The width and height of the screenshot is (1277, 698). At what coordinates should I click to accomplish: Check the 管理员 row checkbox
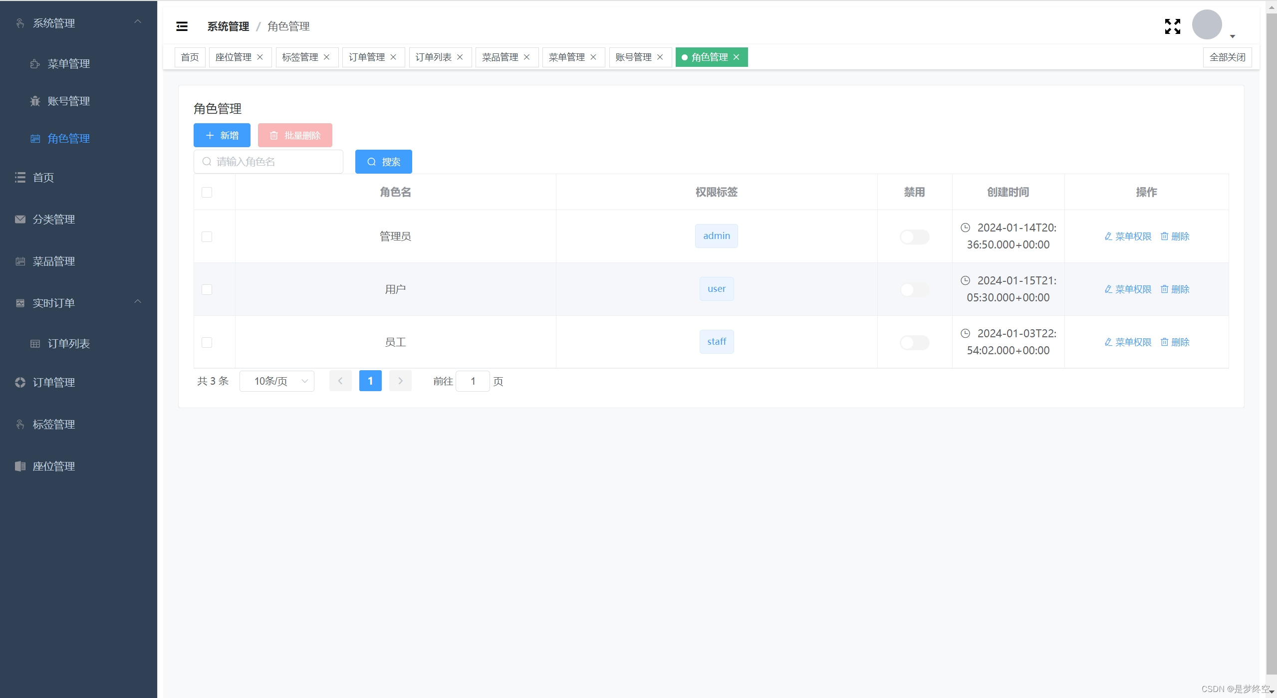point(207,237)
